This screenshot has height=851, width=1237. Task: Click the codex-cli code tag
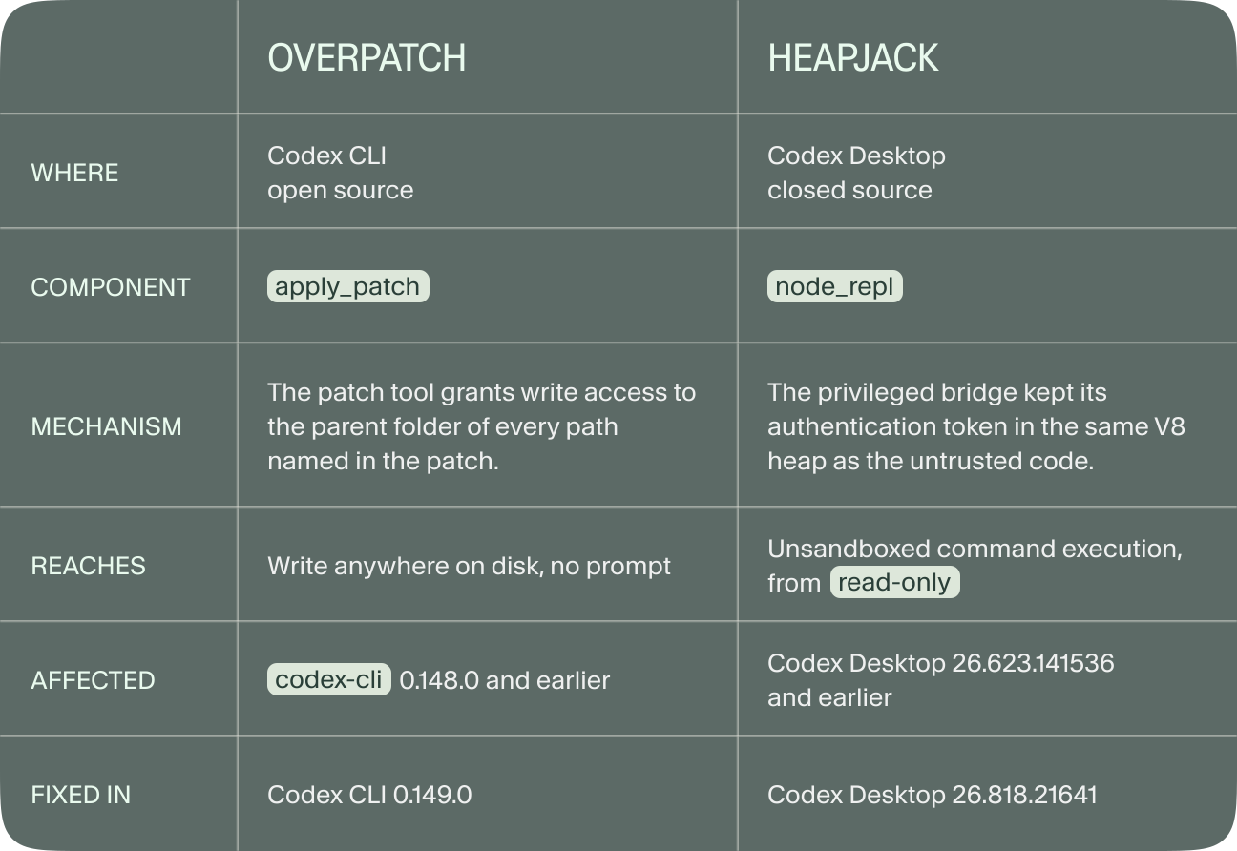pos(329,679)
